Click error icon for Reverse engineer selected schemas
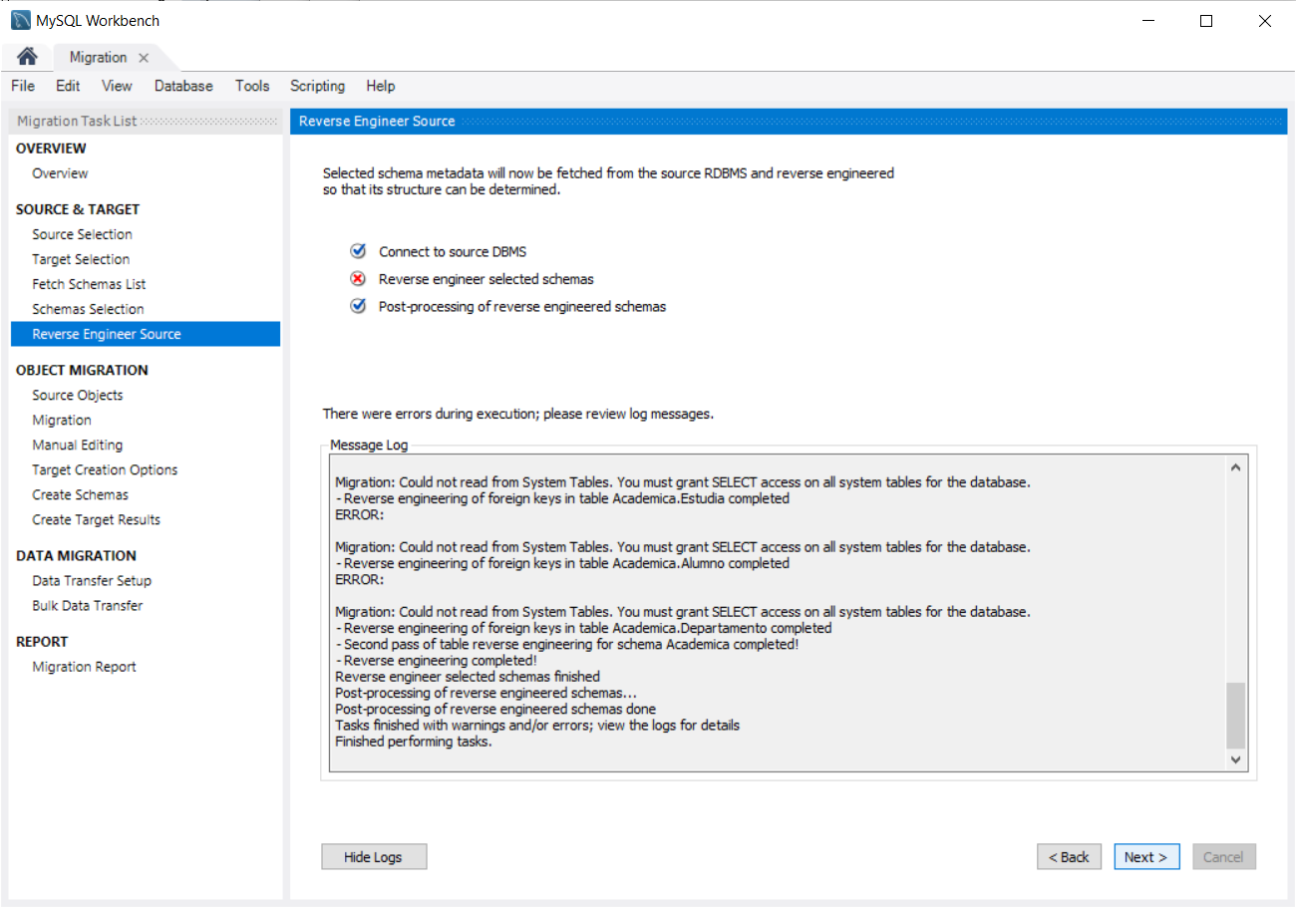1296x907 pixels. pyautogui.click(x=359, y=279)
